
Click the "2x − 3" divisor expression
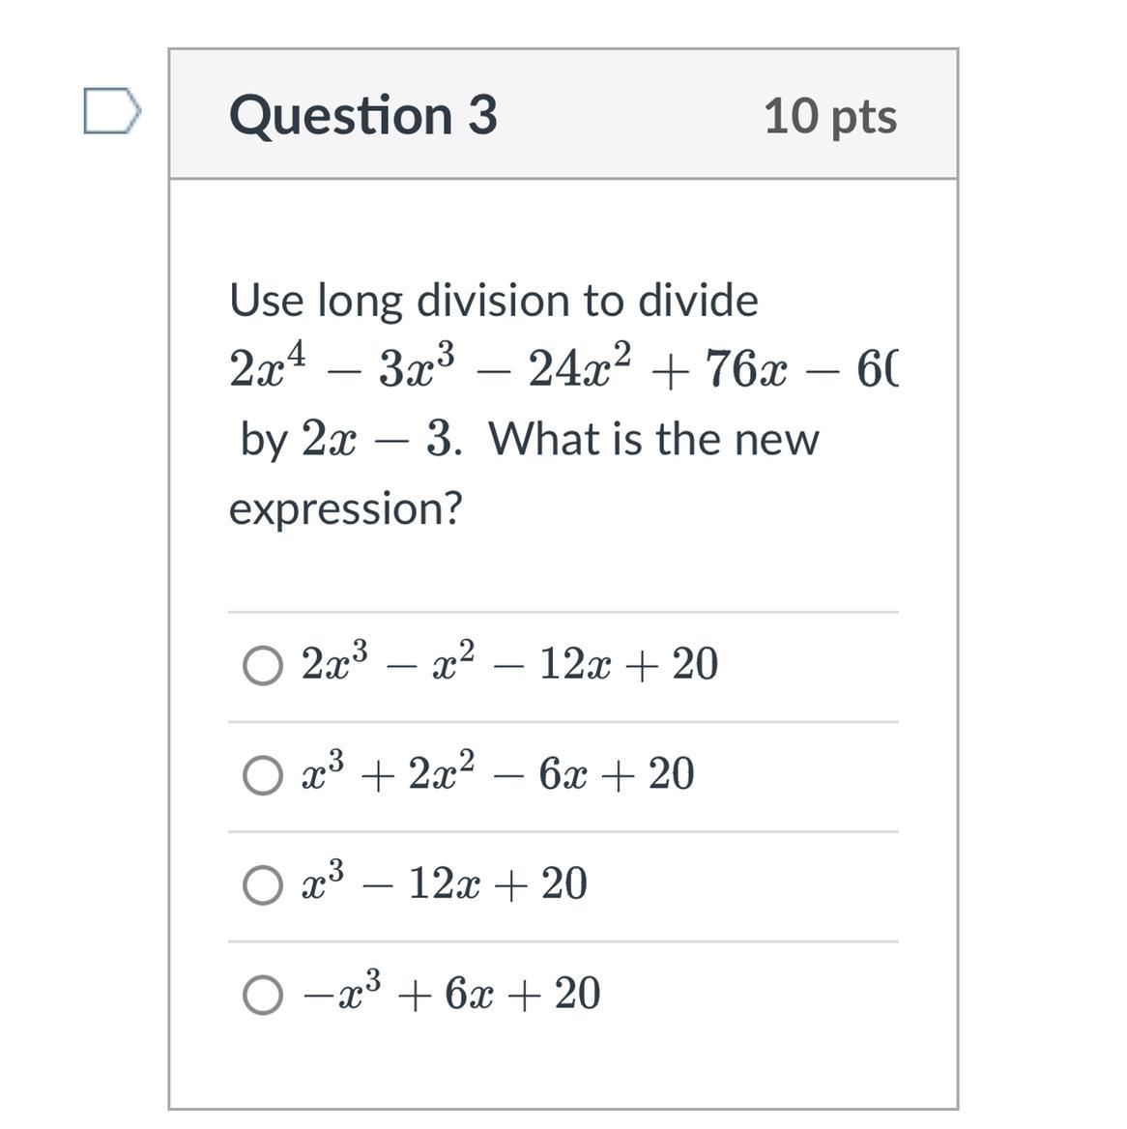click(x=377, y=440)
